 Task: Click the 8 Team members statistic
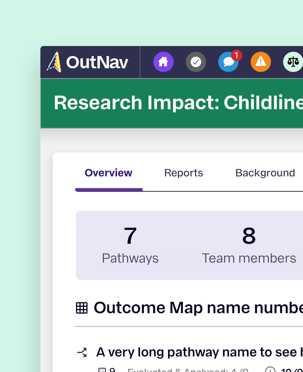pos(249,245)
